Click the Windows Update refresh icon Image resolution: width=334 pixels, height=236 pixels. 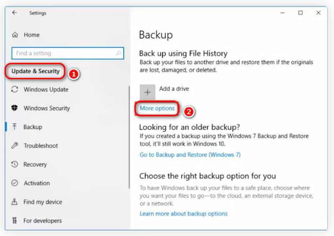(15, 89)
